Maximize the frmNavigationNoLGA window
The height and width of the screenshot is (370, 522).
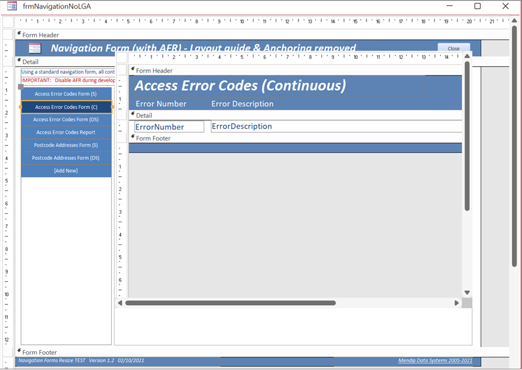[478, 6]
